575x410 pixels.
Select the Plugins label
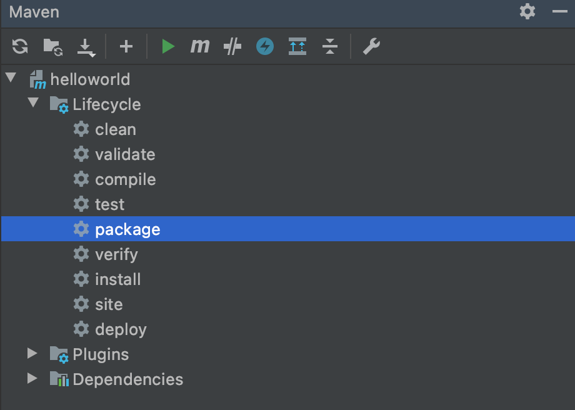point(101,354)
